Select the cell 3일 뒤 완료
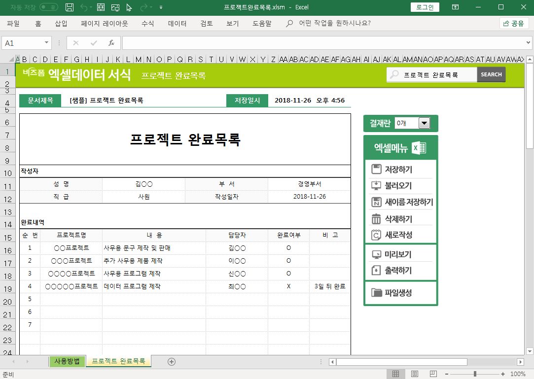 pyautogui.click(x=330, y=286)
